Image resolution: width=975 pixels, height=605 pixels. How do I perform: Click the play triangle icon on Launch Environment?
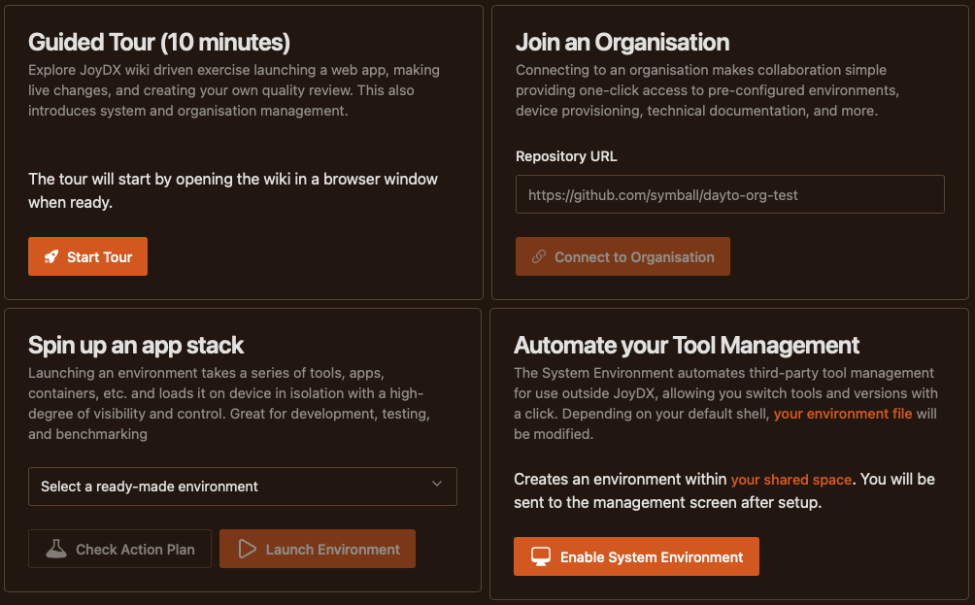tap(247, 550)
